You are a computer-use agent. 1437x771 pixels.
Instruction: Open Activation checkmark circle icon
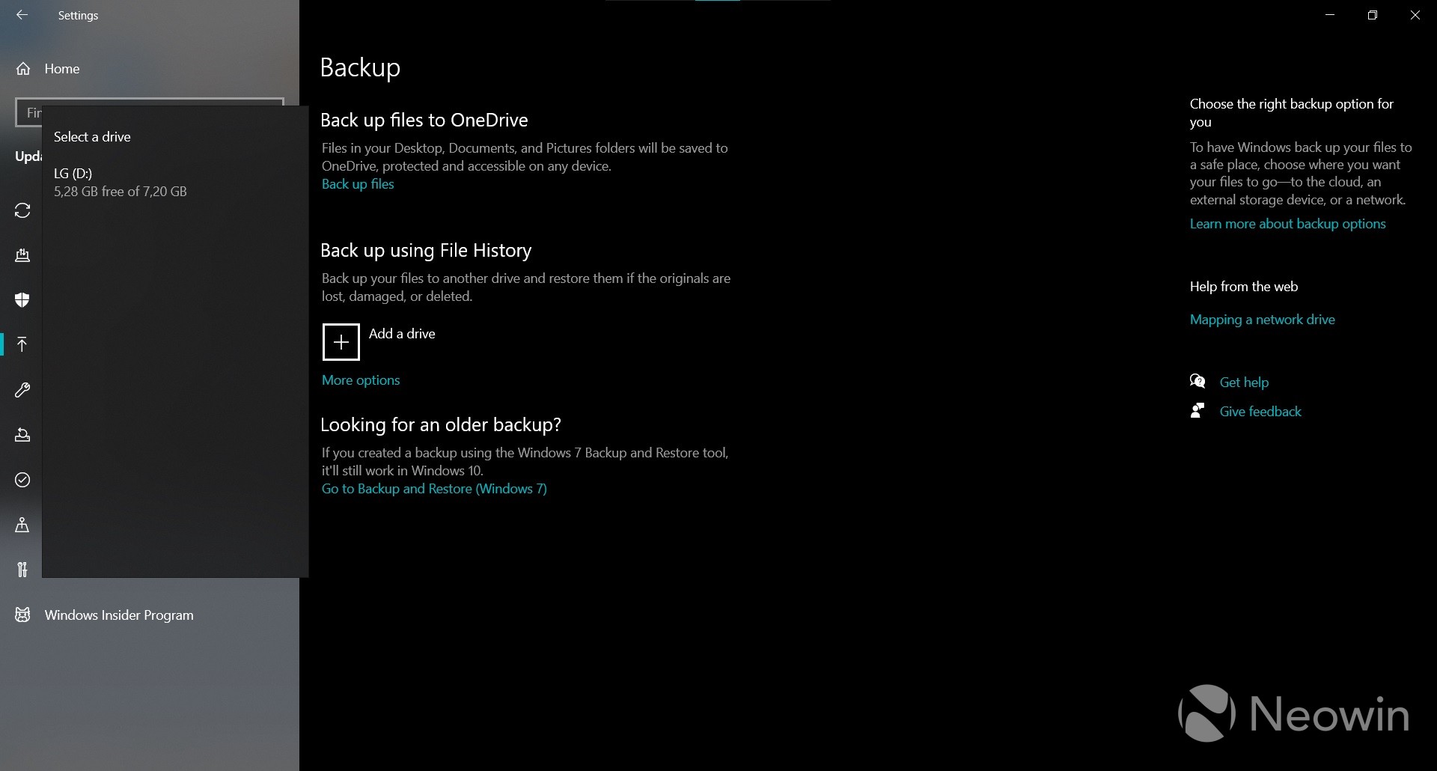pyautogui.click(x=22, y=480)
